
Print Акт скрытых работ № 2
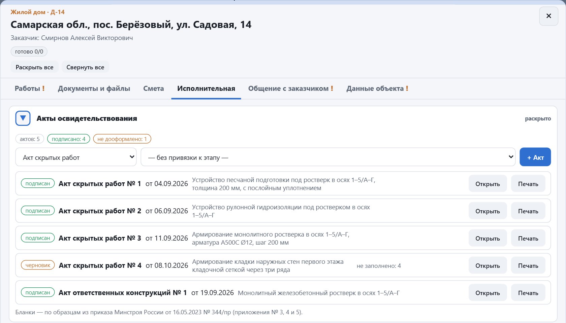pos(528,211)
